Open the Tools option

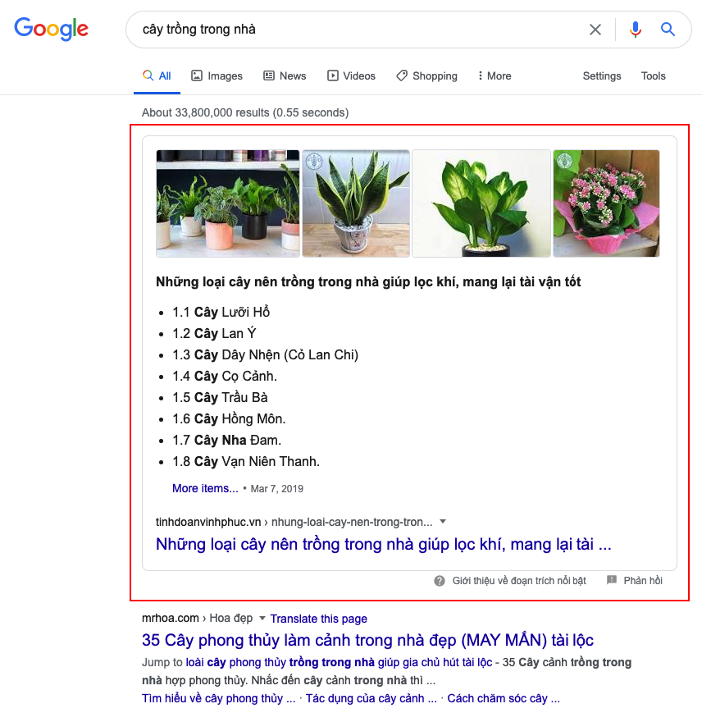pyautogui.click(x=654, y=76)
